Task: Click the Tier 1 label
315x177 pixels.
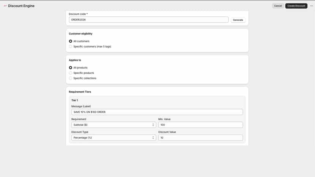Action: (x=75, y=100)
